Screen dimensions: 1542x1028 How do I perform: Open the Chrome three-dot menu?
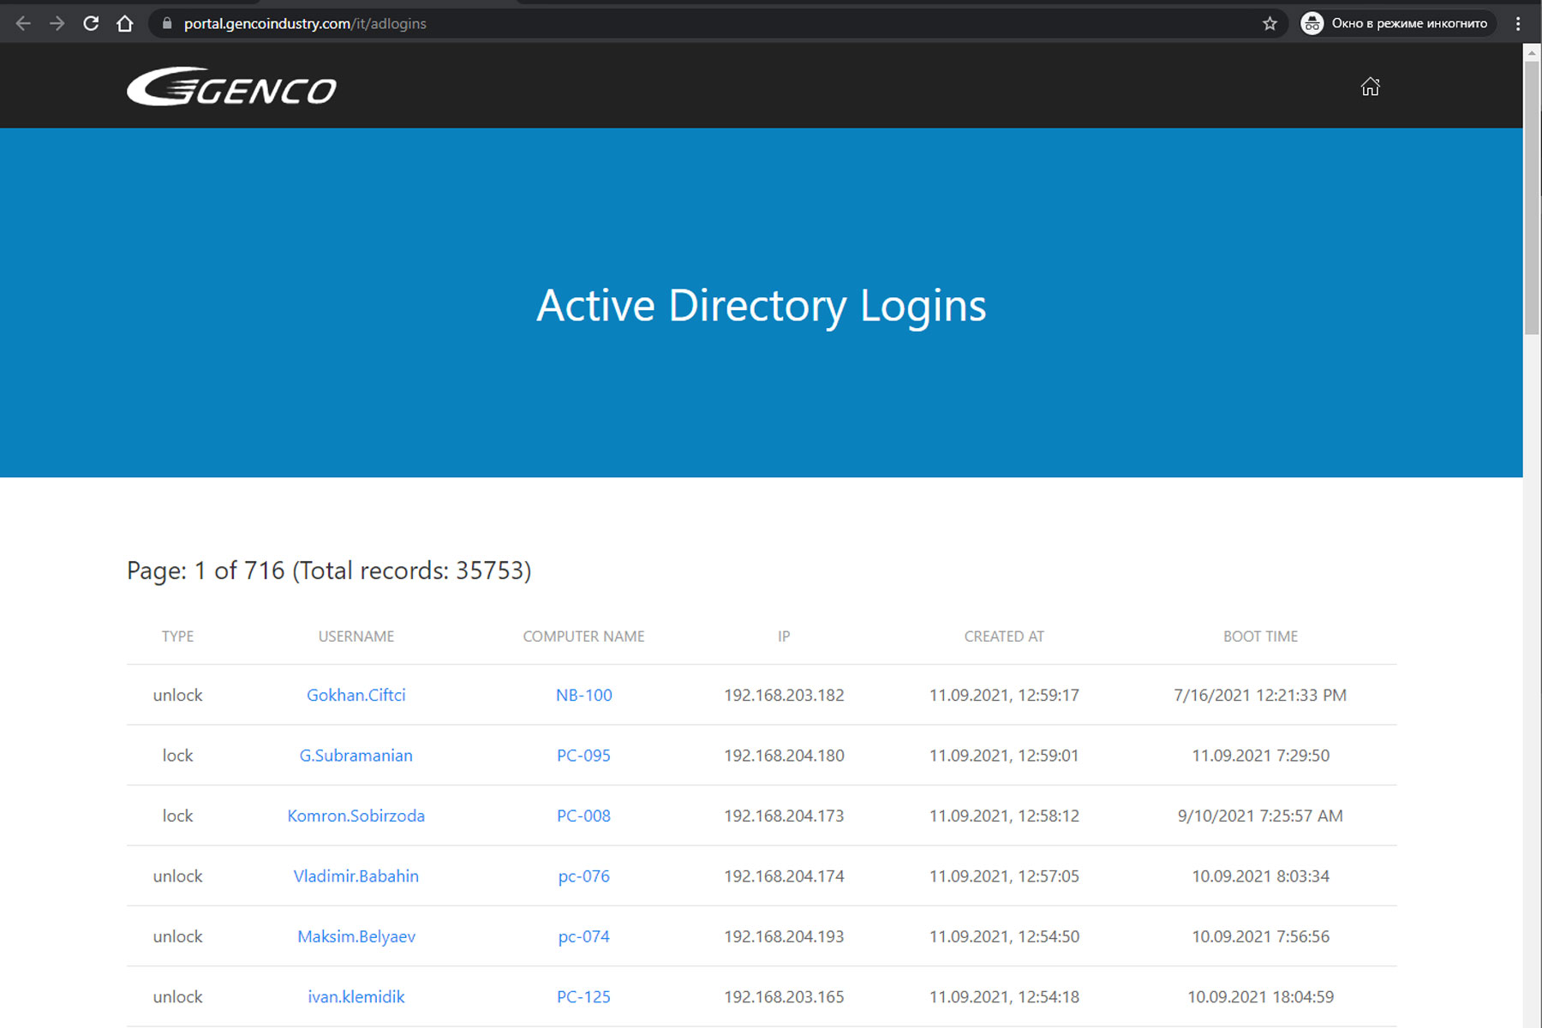(x=1518, y=23)
